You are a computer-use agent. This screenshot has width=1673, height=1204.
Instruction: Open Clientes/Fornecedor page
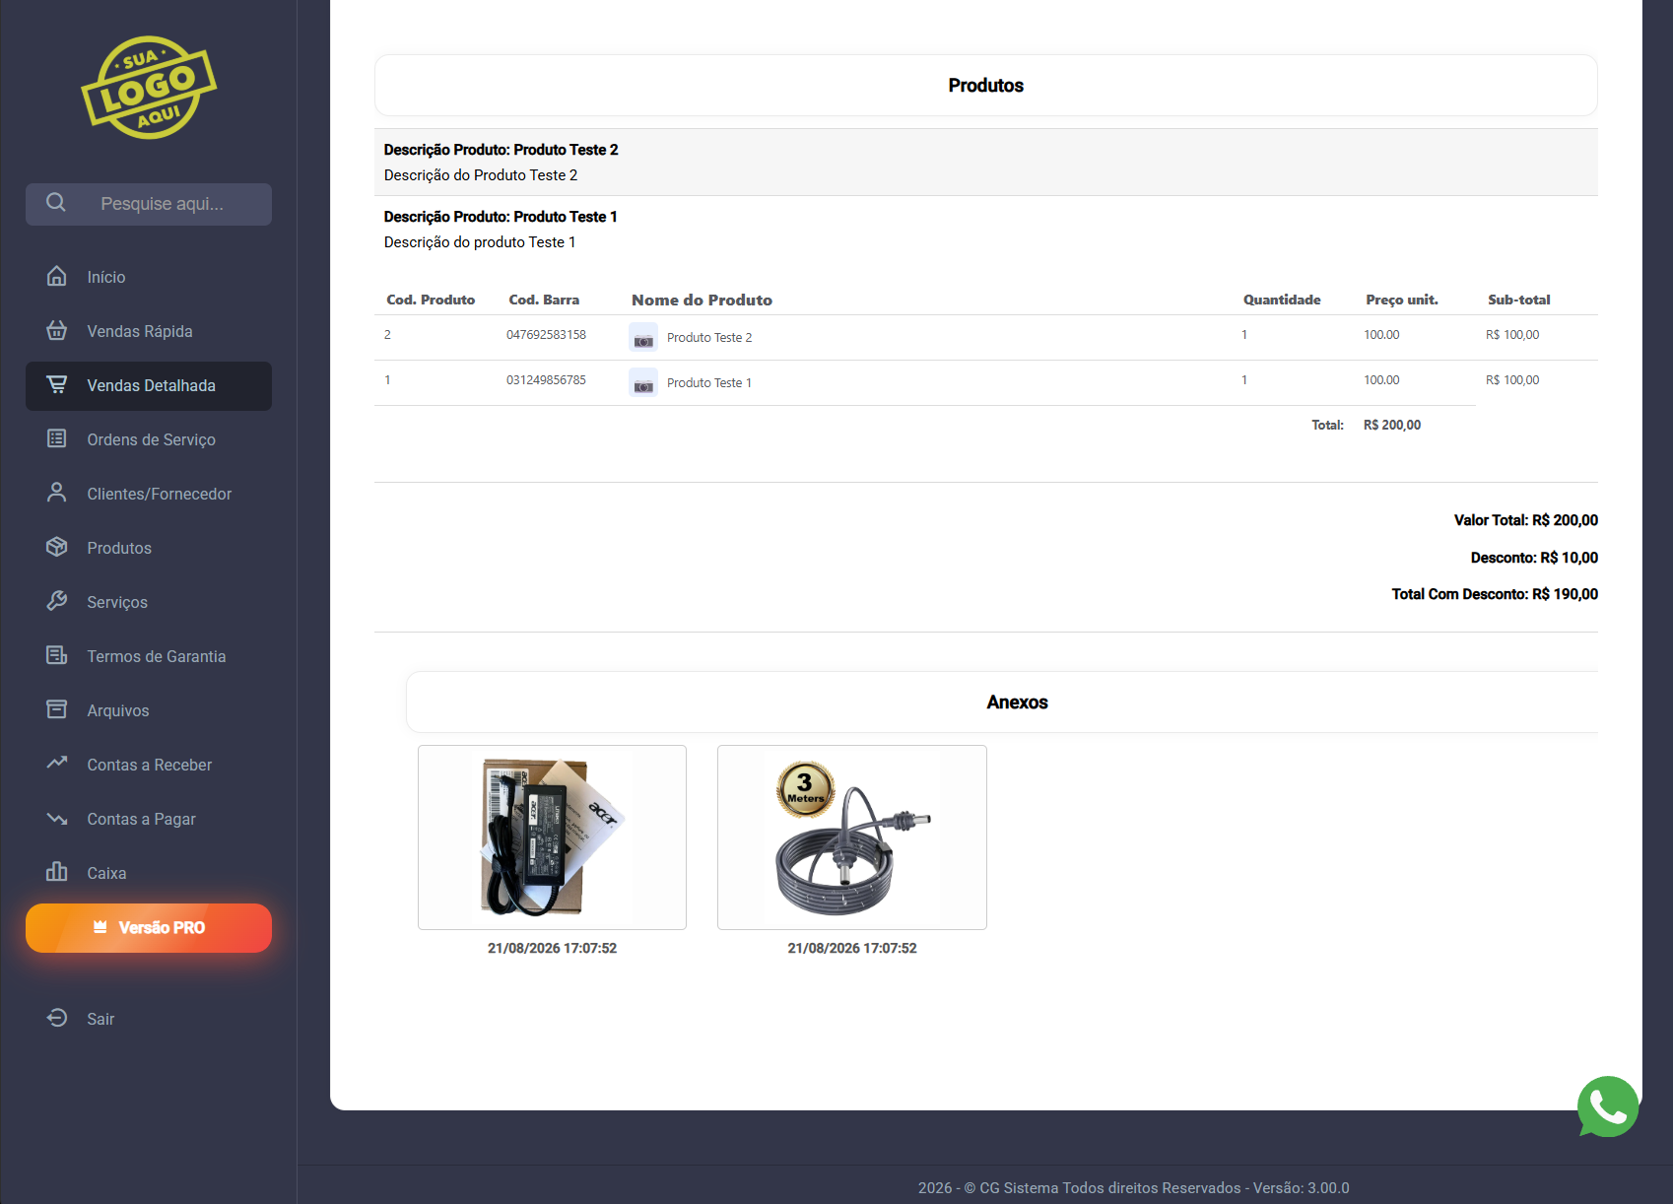(x=149, y=494)
